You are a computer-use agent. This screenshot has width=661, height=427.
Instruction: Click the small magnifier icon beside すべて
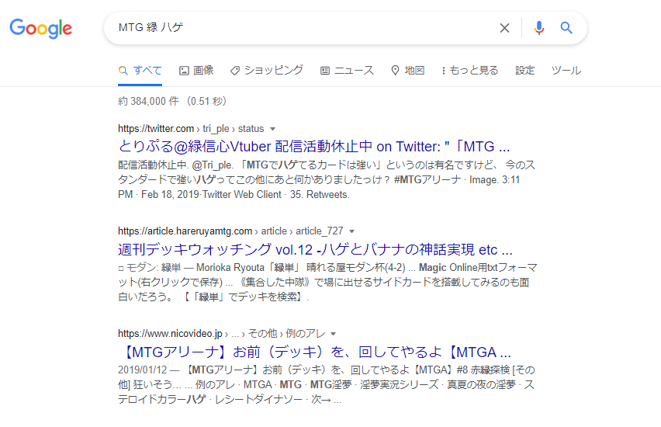(123, 71)
